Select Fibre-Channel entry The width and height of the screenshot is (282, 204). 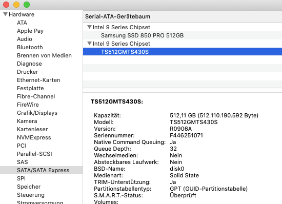click(36, 96)
